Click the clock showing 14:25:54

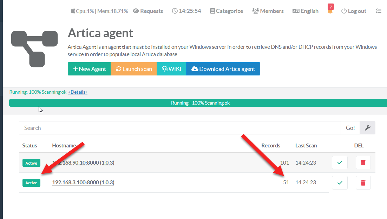pyautogui.click(x=186, y=11)
